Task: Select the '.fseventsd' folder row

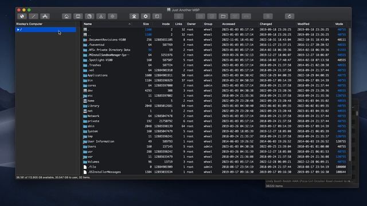Action: pyautogui.click(x=215, y=45)
